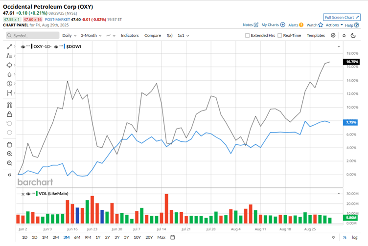
Task: Enable Real-Time checkbox
Action: tap(279, 35)
